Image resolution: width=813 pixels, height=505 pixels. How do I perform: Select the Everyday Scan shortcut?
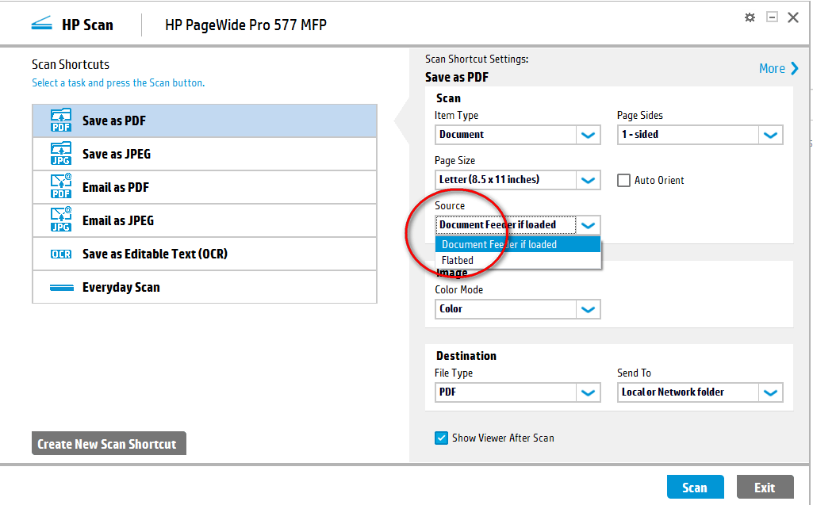[205, 287]
